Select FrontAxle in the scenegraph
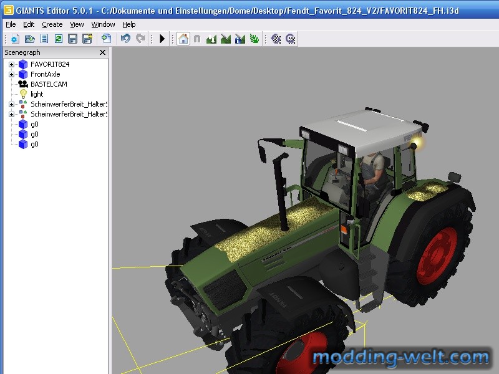The height and width of the screenshot is (374, 499). pyautogui.click(x=45, y=74)
